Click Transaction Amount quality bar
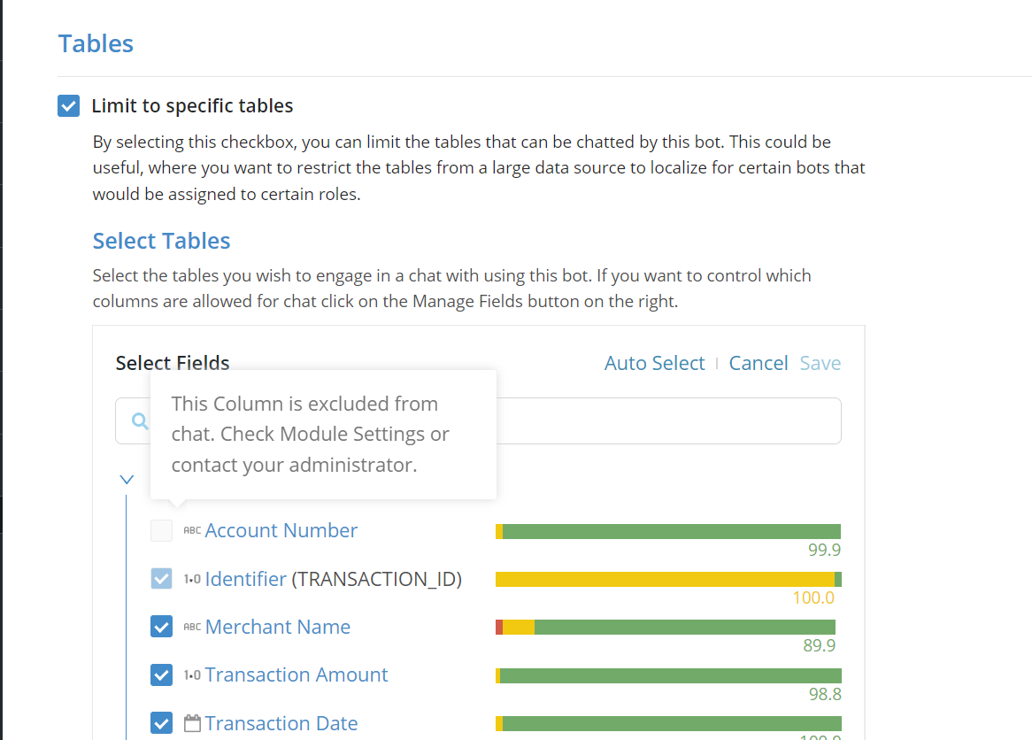 668,675
